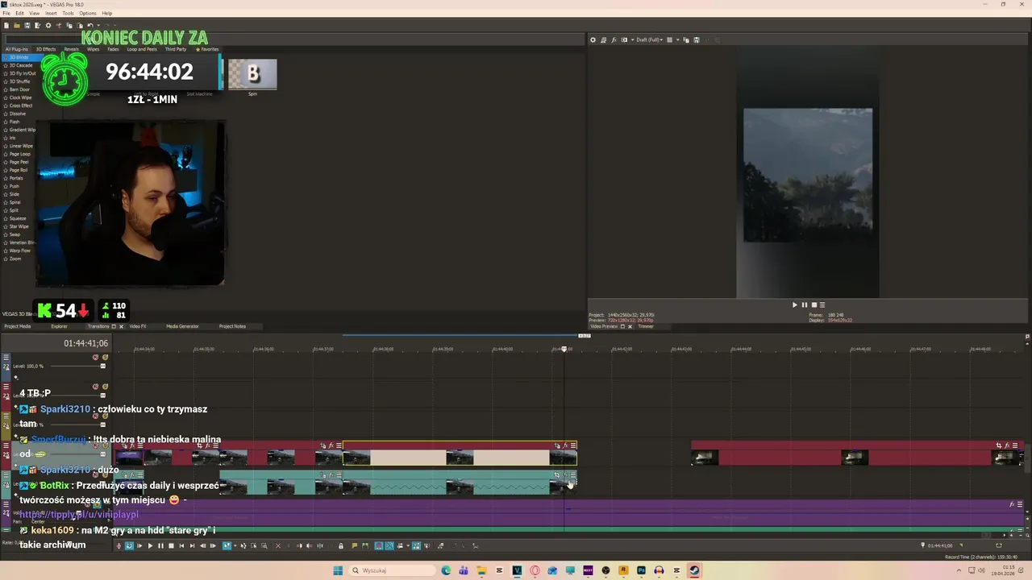Open the Undo history dropdown arrow

tap(98, 26)
